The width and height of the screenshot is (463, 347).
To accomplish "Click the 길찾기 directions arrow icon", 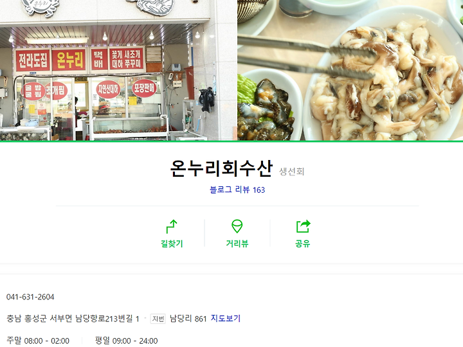I will pyautogui.click(x=172, y=226).
